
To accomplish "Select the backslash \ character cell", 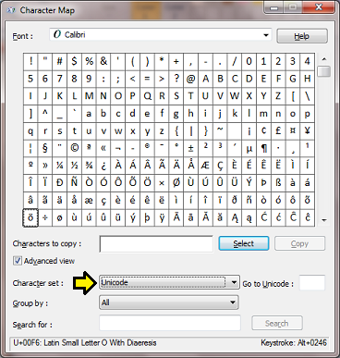I will click(308, 96).
